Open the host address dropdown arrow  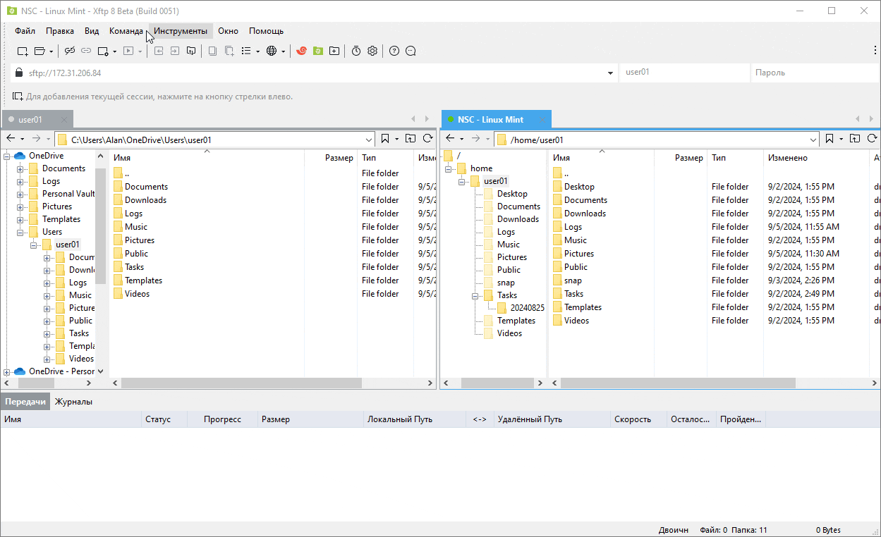pos(610,73)
